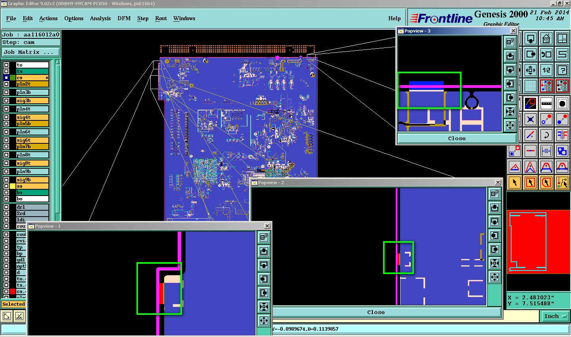The height and width of the screenshot is (337, 571).
Task: Expand the Job Matrix button
Action: 31,52
